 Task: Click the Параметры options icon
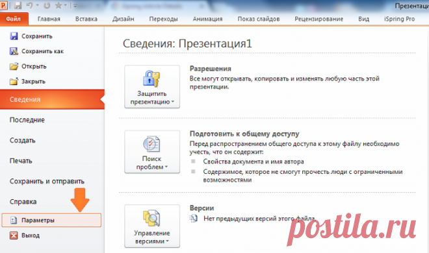point(14,220)
